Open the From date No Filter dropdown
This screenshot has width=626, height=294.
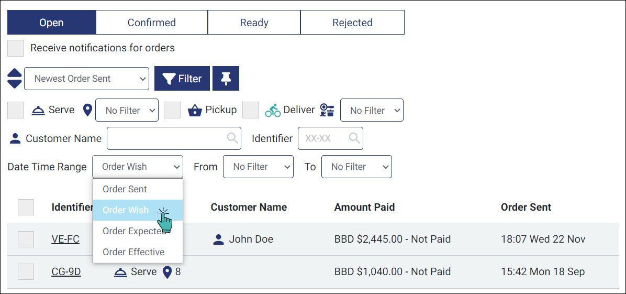click(x=259, y=167)
